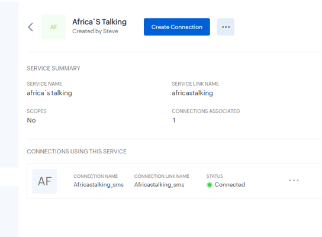The image size is (322, 237).
Task: Click the 'Created by Steve' subtitle
Action: pyautogui.click(x=95, y=31)
